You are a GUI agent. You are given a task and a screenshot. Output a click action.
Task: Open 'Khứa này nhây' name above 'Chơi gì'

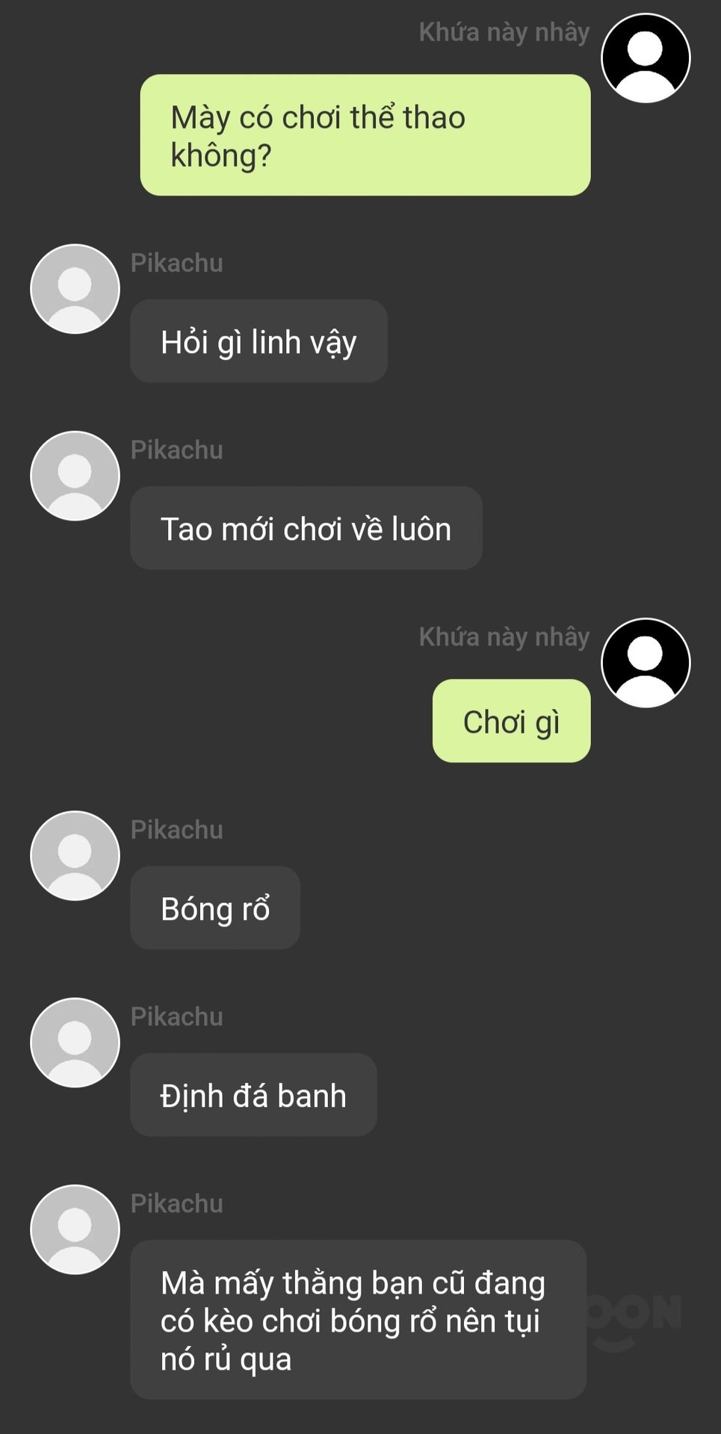[504, 638]
